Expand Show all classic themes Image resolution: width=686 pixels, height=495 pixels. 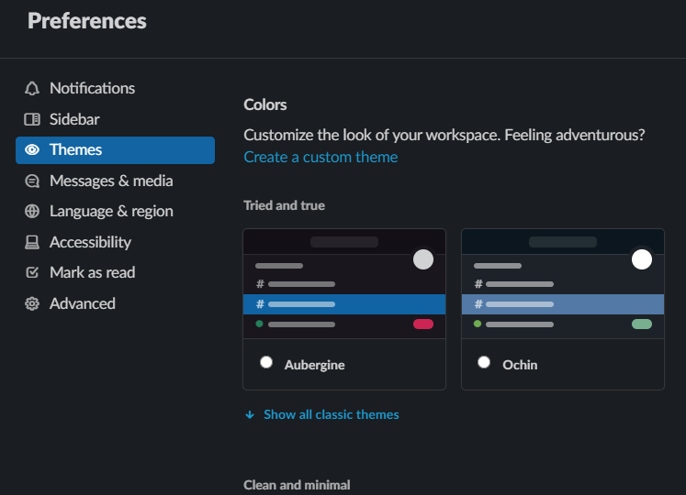pos(331,414)
